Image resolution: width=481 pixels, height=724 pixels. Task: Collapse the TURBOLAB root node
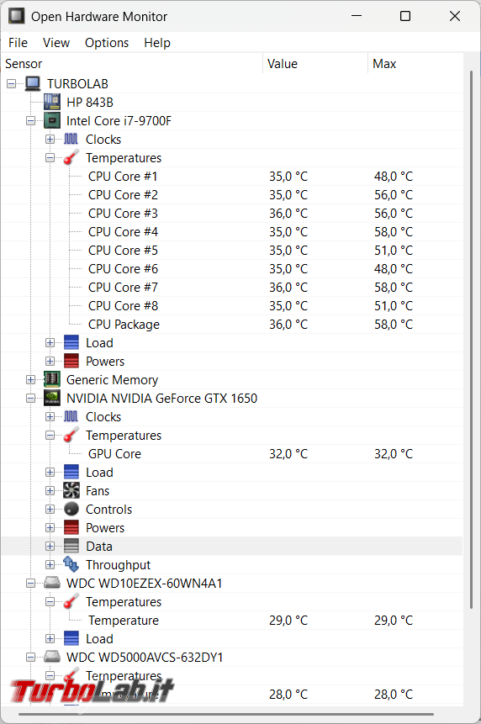12,83
